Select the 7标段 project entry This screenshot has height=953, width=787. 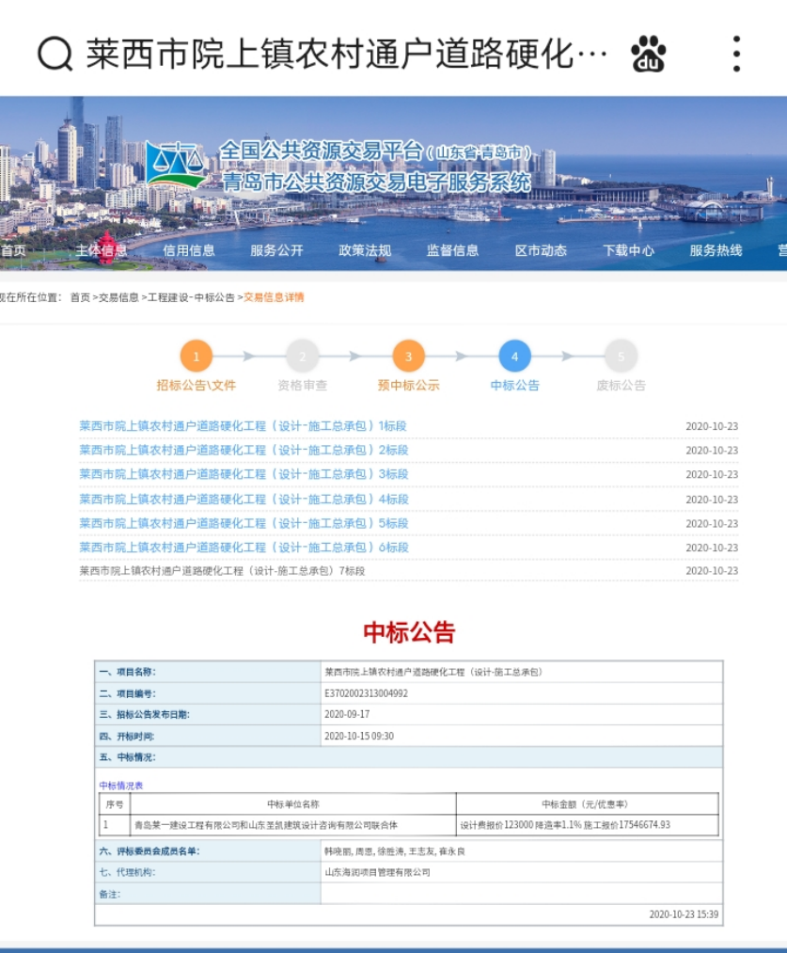[x=222, y=571]
